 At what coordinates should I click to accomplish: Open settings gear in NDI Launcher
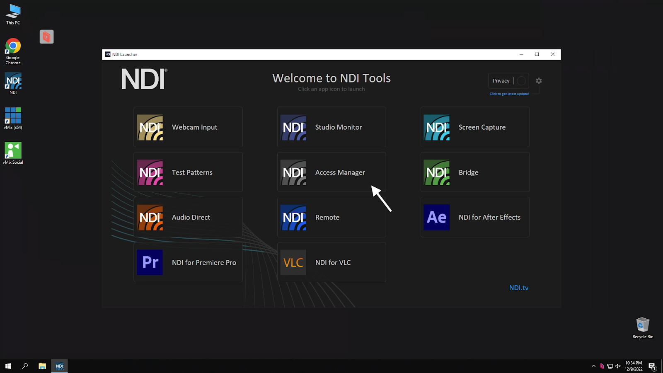(539, 81)
